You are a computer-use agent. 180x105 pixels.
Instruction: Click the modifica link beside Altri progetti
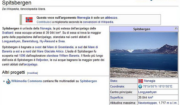click(x=32, y=73)
